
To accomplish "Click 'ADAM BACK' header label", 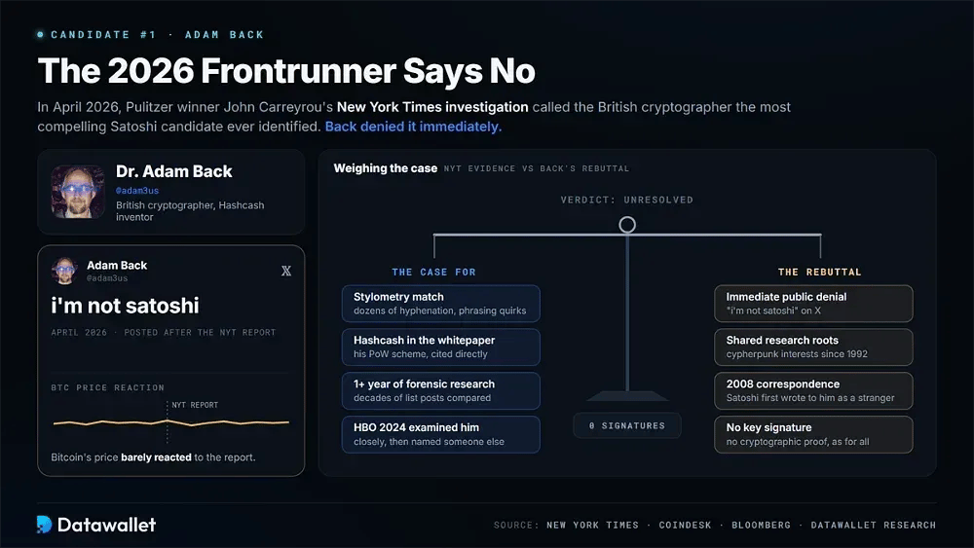I will point(224,35).
